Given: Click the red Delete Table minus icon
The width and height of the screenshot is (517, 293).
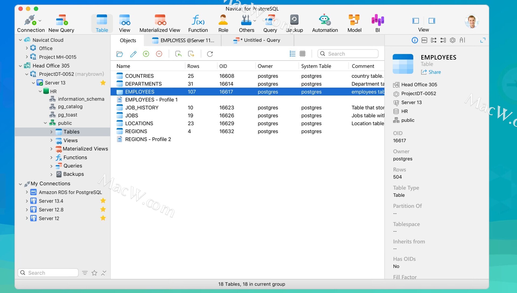Looking at the screenshot, I should (x=159, y=54).
